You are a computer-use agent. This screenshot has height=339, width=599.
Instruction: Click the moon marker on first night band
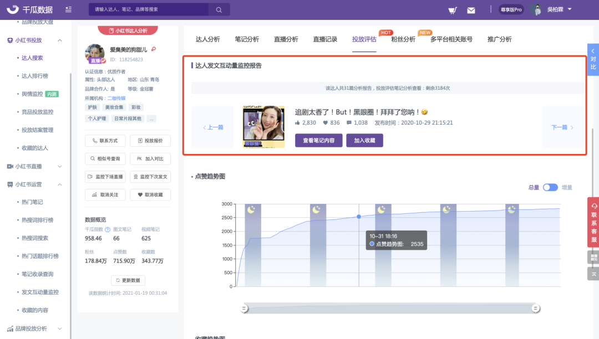pyautogui.click(x=251, y=209)
